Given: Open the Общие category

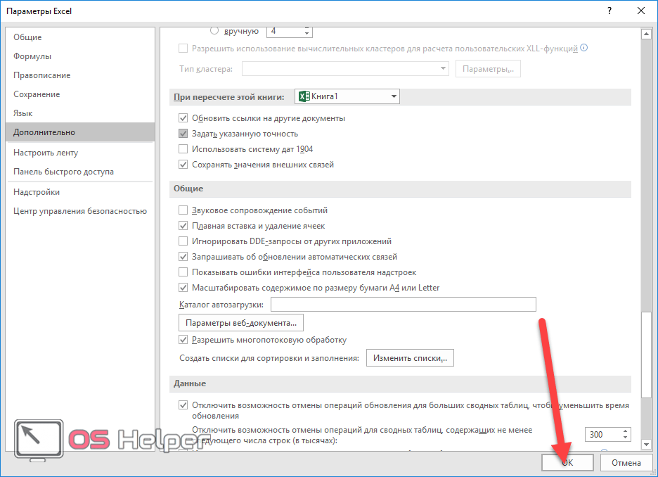Looking at the screenshot, I should (80, 37).
